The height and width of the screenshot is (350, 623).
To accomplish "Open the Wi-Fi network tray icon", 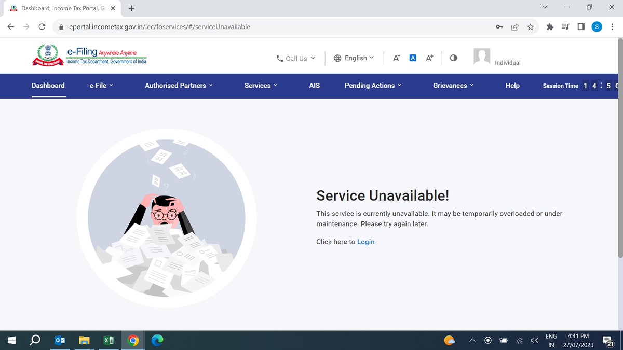I will click(x=519, y=341).
